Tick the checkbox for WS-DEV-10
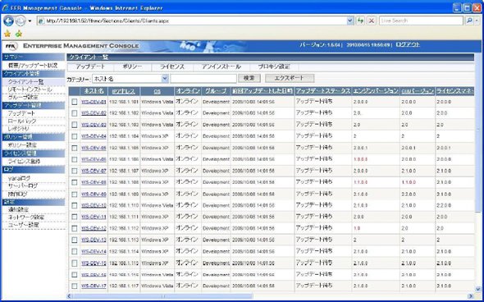 tap(75, 205)
